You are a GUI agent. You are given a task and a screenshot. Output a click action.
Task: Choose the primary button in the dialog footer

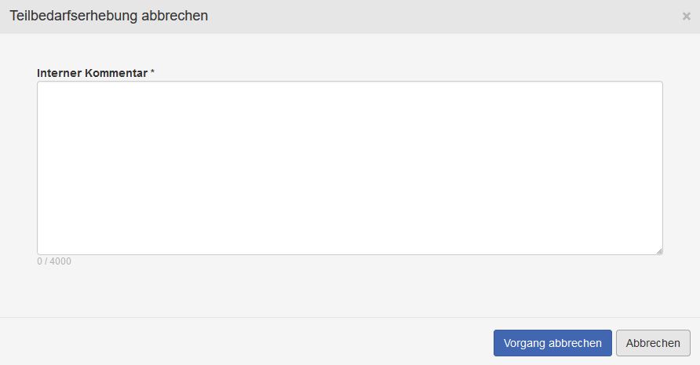click(x=552, y=343)
